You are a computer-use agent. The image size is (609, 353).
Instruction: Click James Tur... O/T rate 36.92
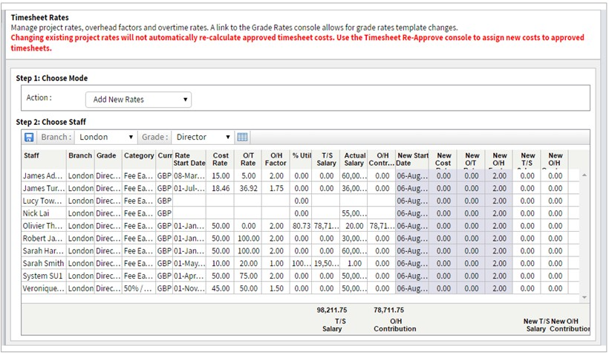click(x=249, y=189)
